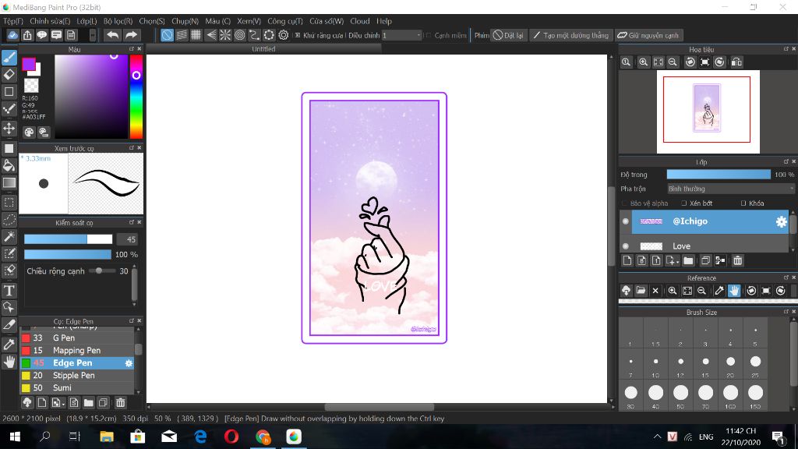Select the Eyedropper tool
Screen dimensions: 798x449
9,344
